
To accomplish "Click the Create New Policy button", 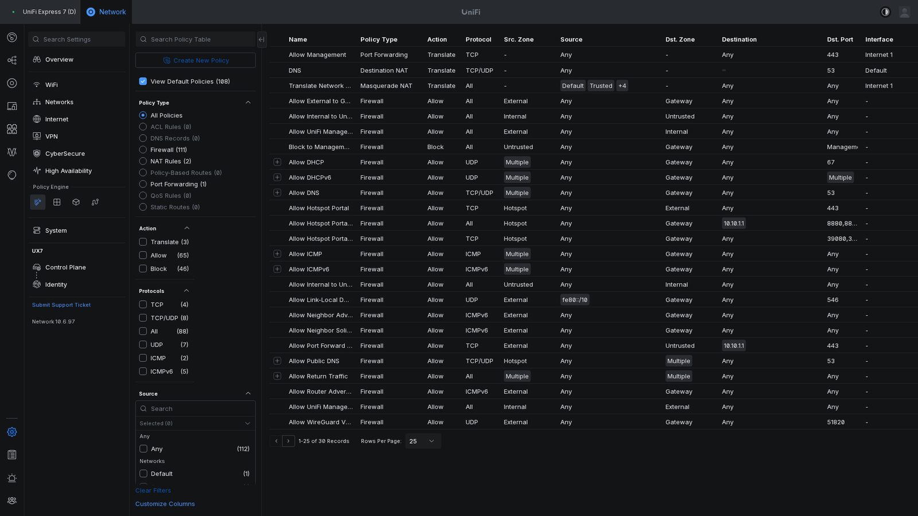I will pyautogui.click(x=196, y=60).
